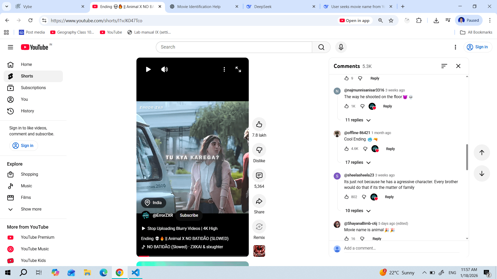Click the Sign in button at top right
The image size is (497, 279).
478,47
